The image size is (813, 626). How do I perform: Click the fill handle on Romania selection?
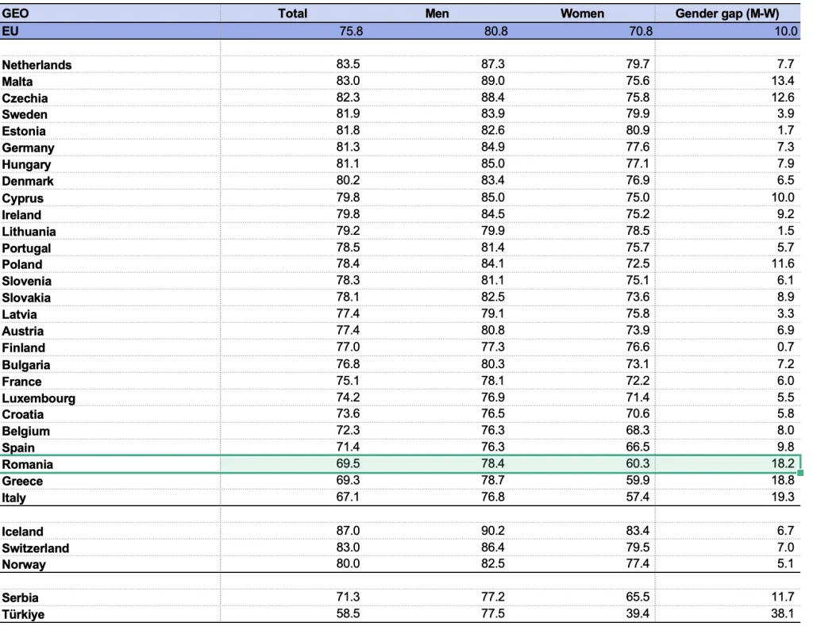(x=800, y=473)
